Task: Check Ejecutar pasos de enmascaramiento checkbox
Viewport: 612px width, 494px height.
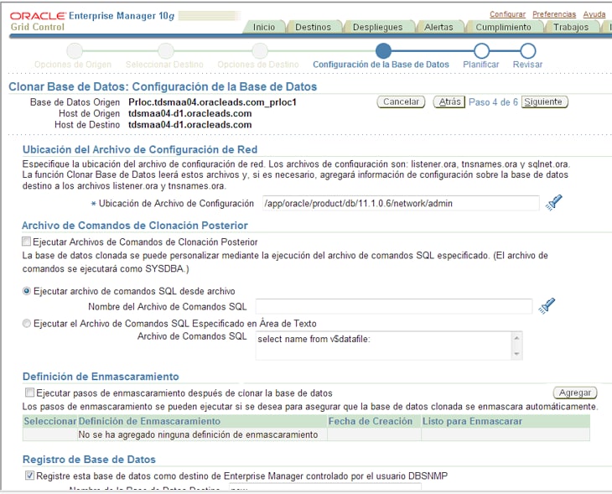Action: pyautogui.click(x=29, y=392)
